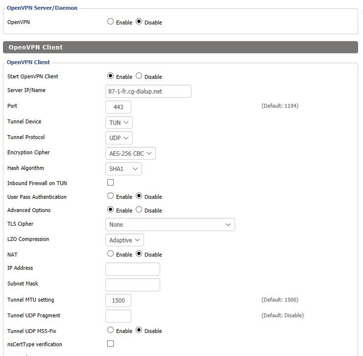Click the Port field showing 443
363x356 pixels.
tap(118, 107)
